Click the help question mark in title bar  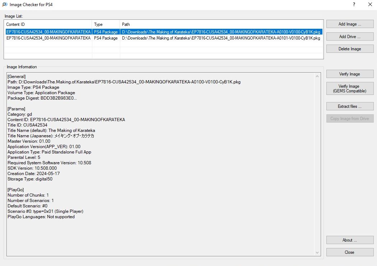(354, 5)
